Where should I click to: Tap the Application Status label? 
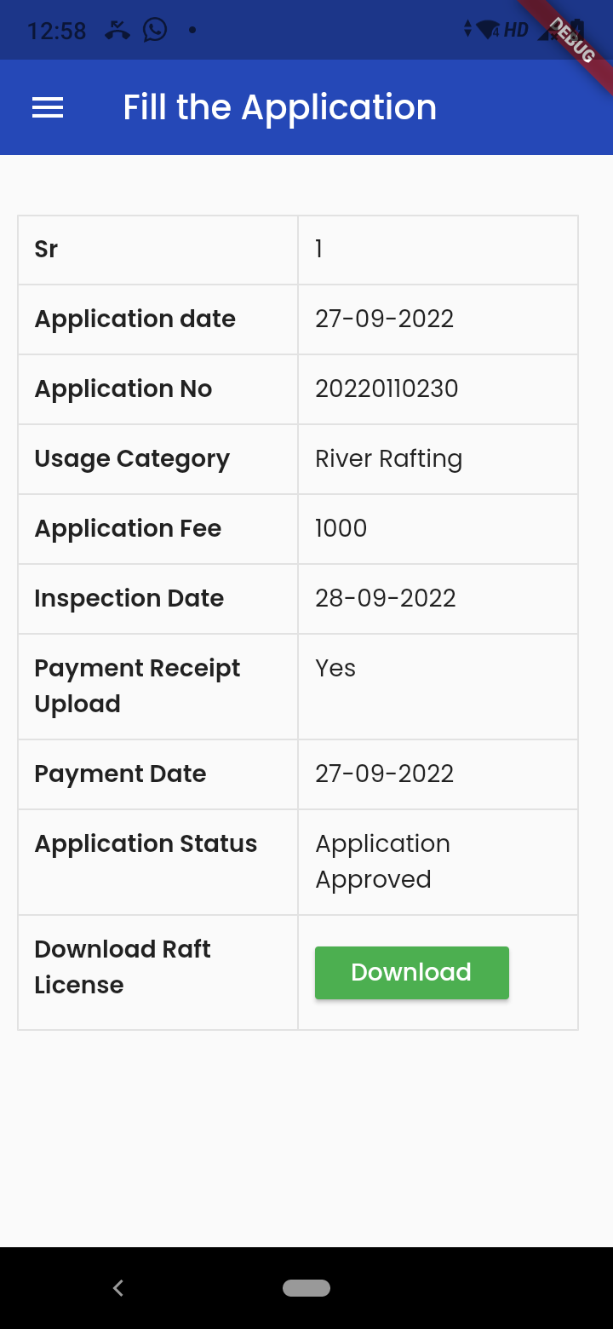(x=146, y=843)
